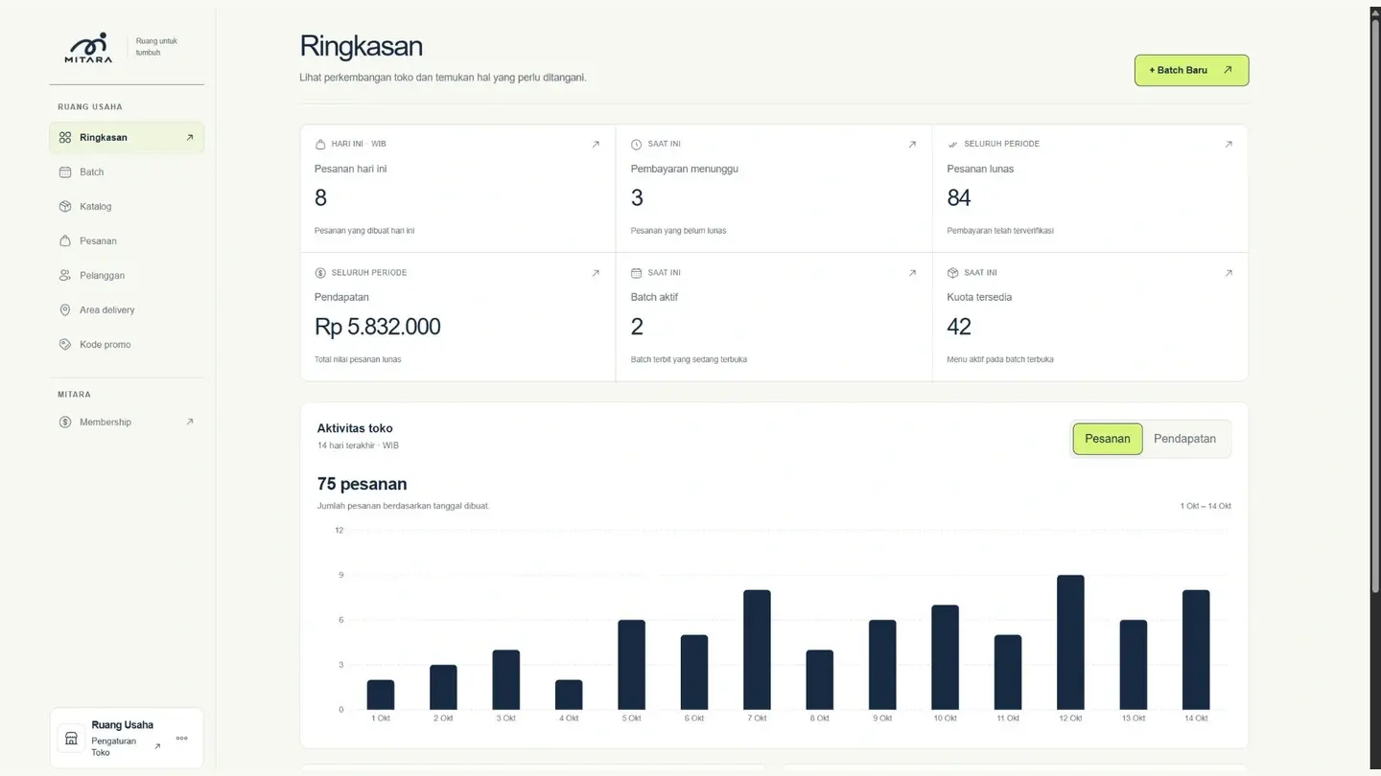The height and width of the screenshot is (776, 1381).
Task: Open arrow on Pembayaran menunggu card
Action: [912, 145]
